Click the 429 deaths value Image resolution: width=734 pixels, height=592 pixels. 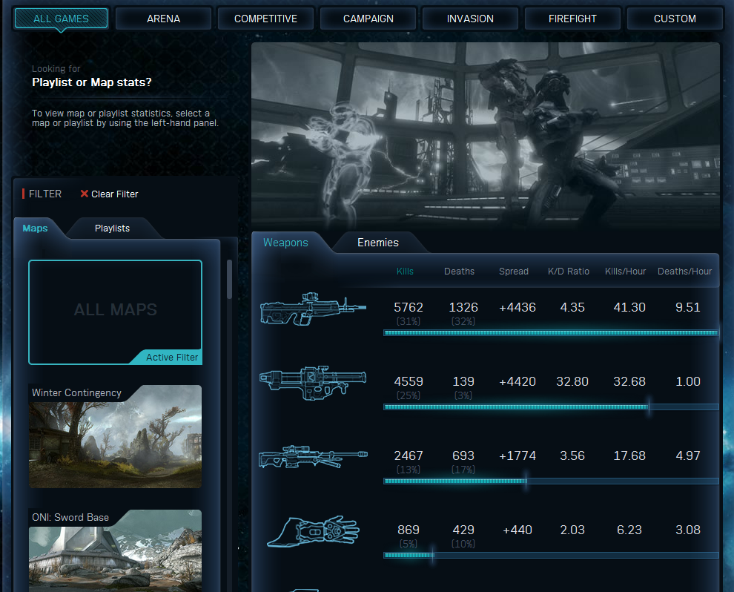point(463,530)
